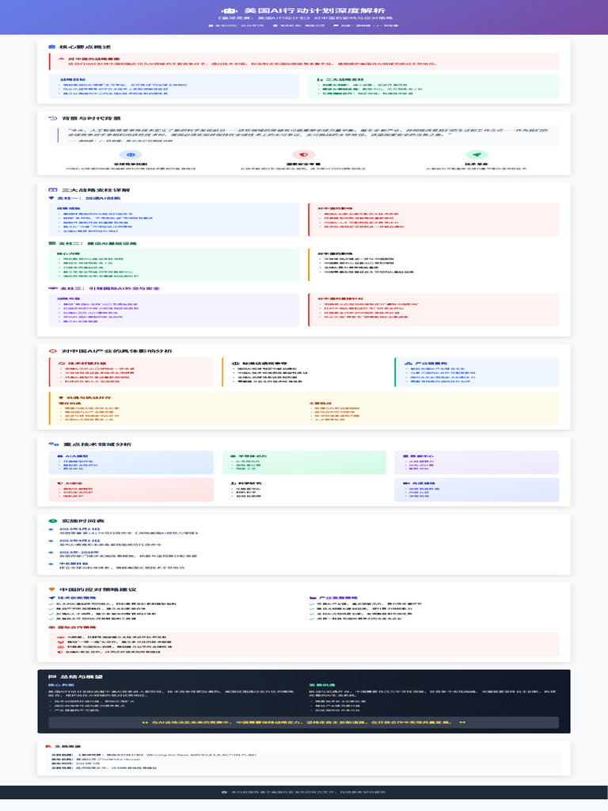Click the green clock icon beside 实施时间表
Viewport: 608px width, 811px height.
[x=52, y=521]
